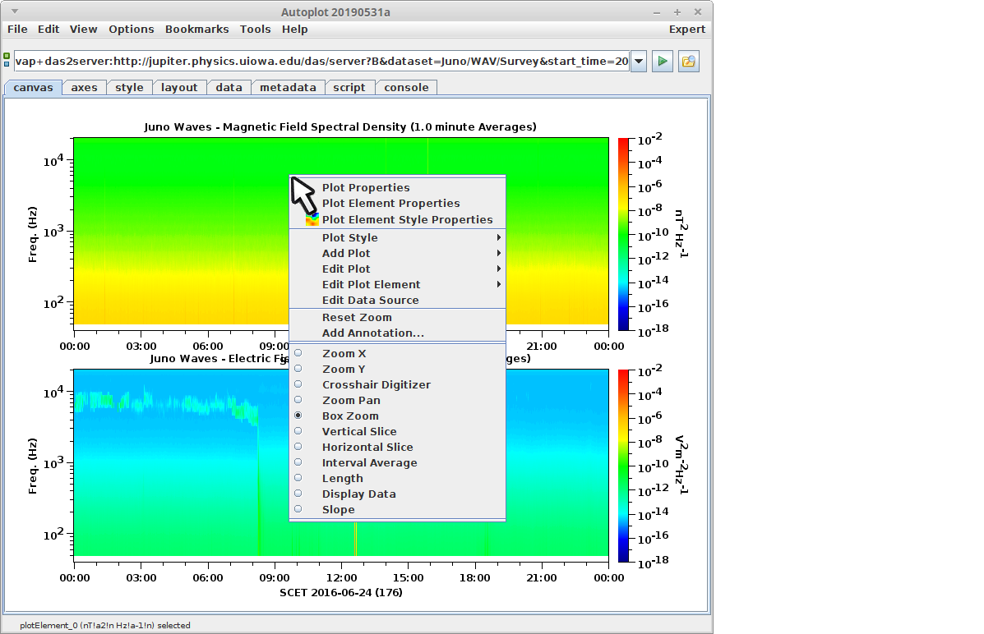This screenshot has height=634, width=984.
Task: Switch to the metadata tab
Action: [288, 88]
